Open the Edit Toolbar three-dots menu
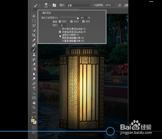 click(34, 112)
